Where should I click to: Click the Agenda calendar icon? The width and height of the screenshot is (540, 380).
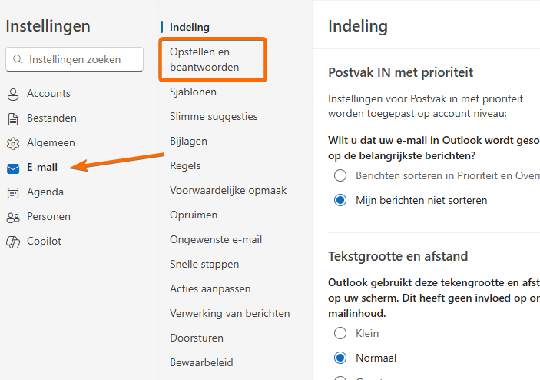click(x=13, y=192)
